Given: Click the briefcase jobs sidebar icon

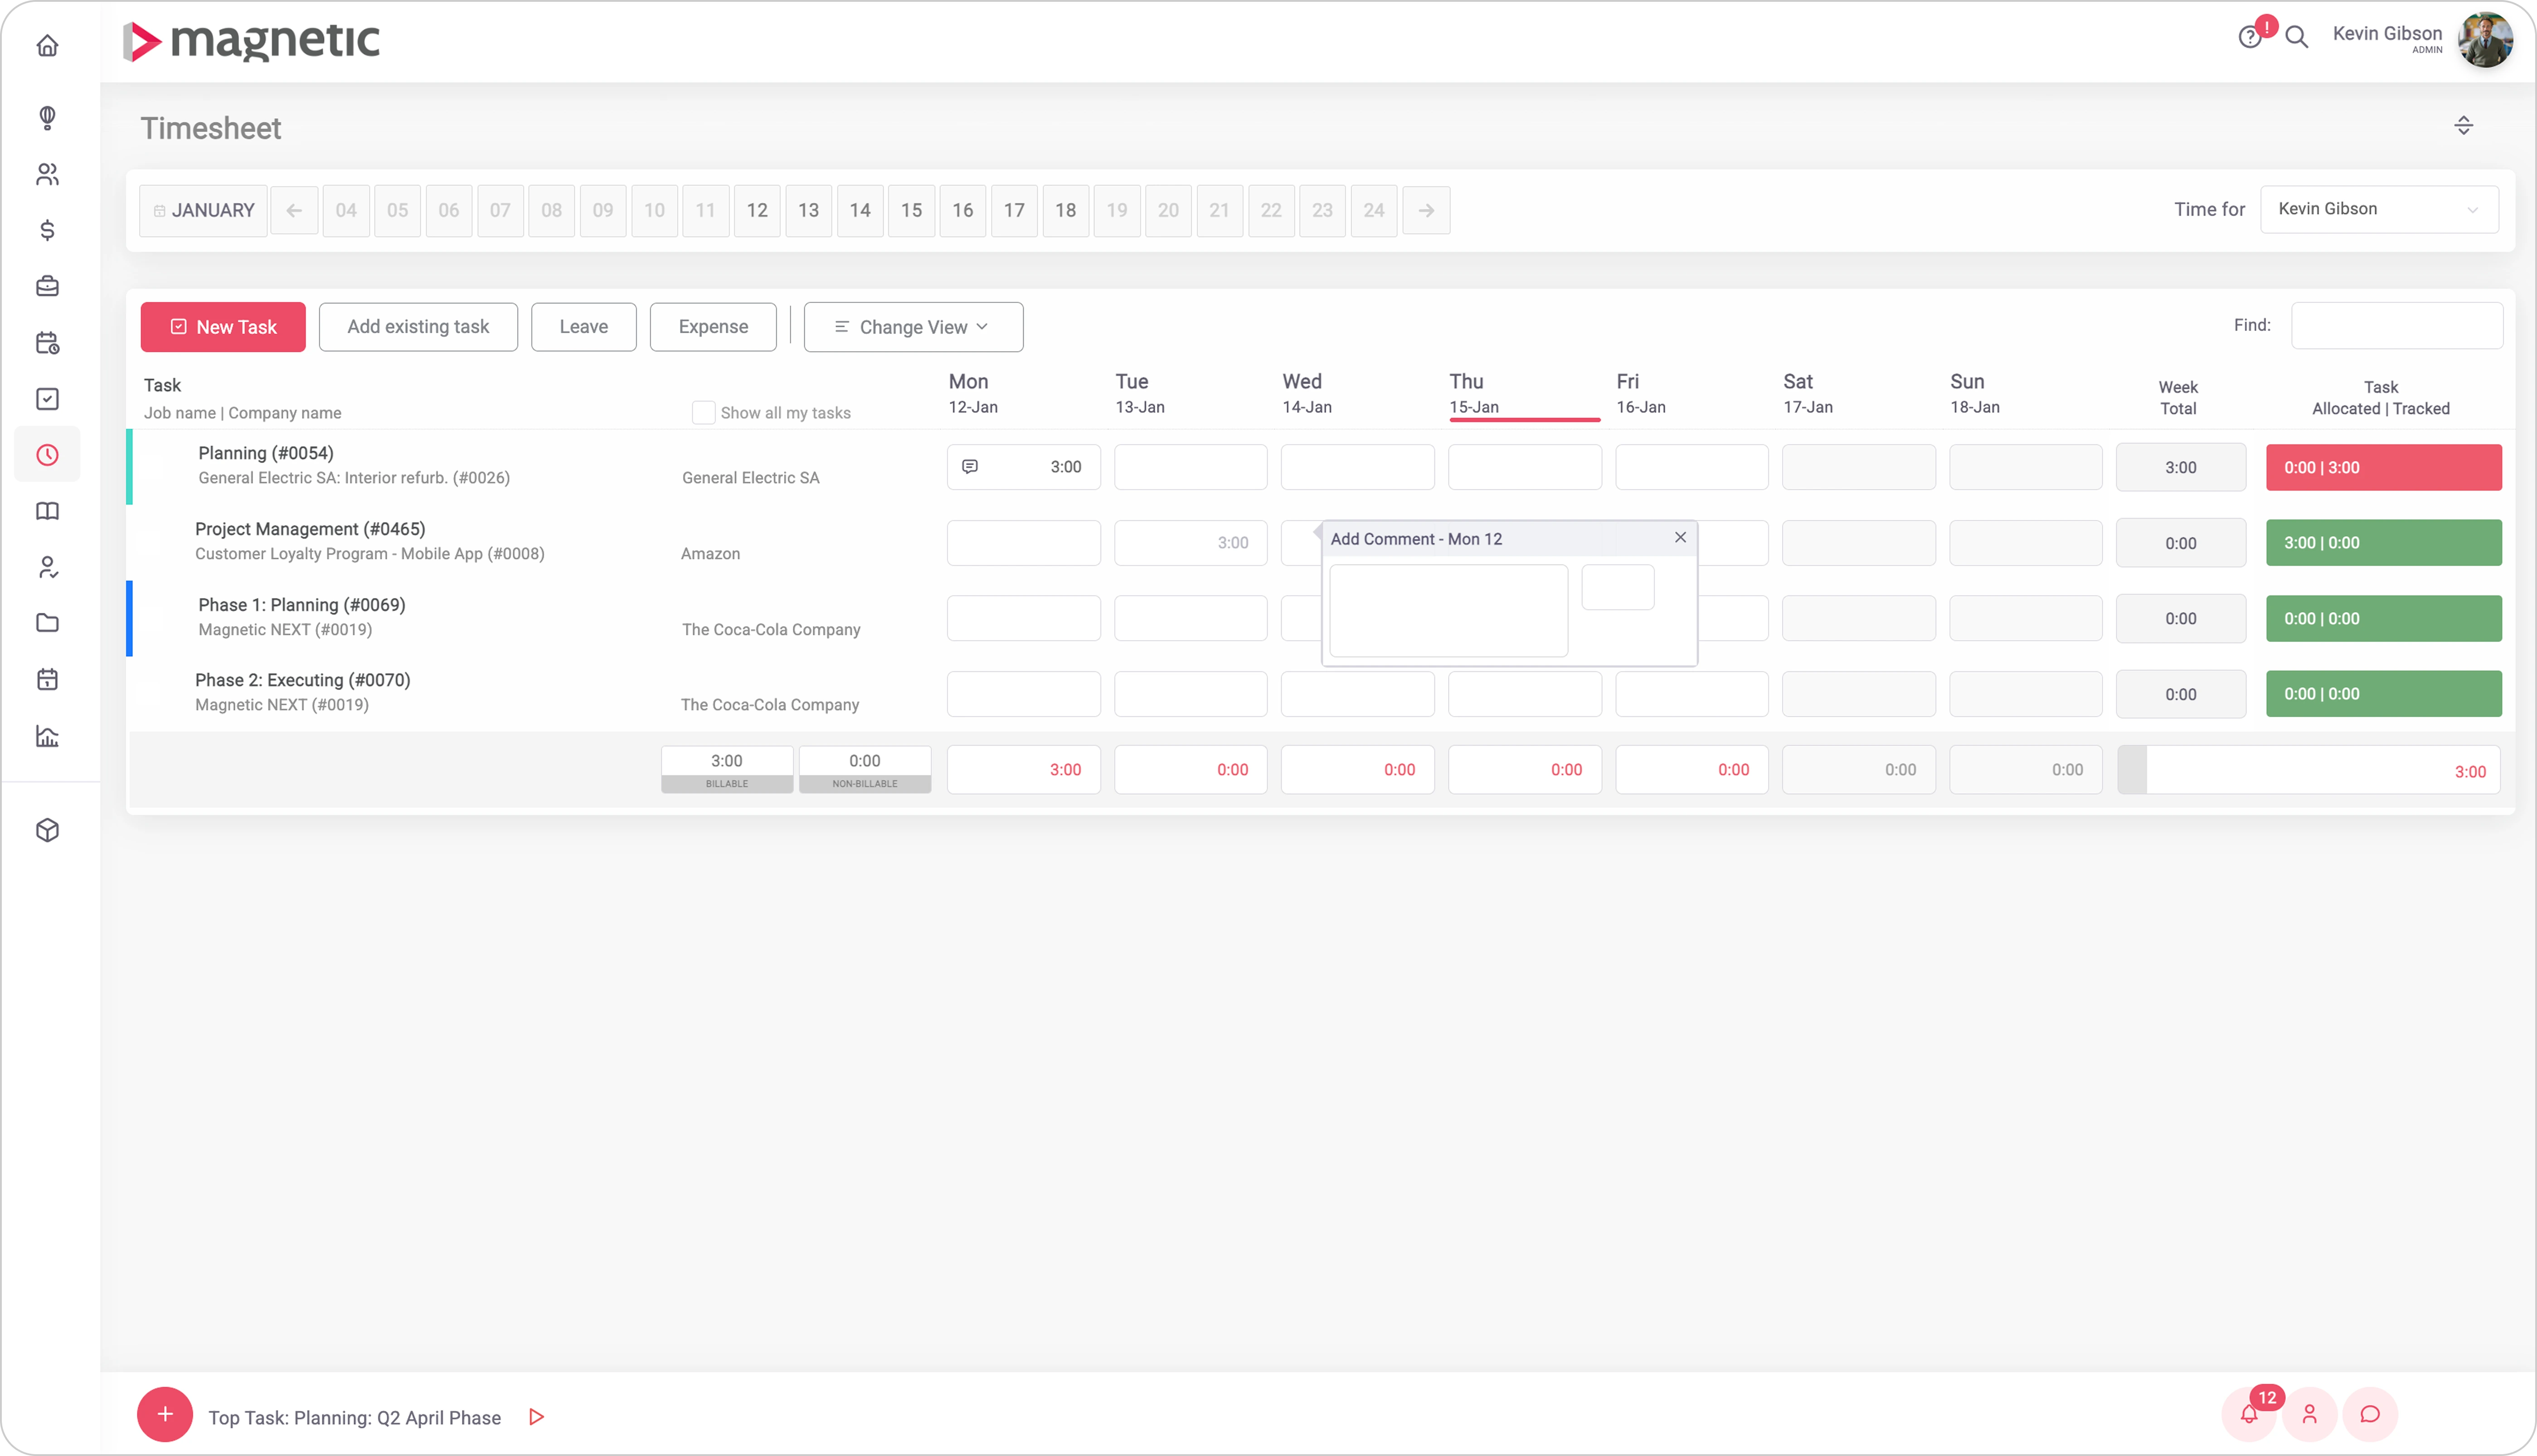Looking at the screenshot, I should 47,287.
